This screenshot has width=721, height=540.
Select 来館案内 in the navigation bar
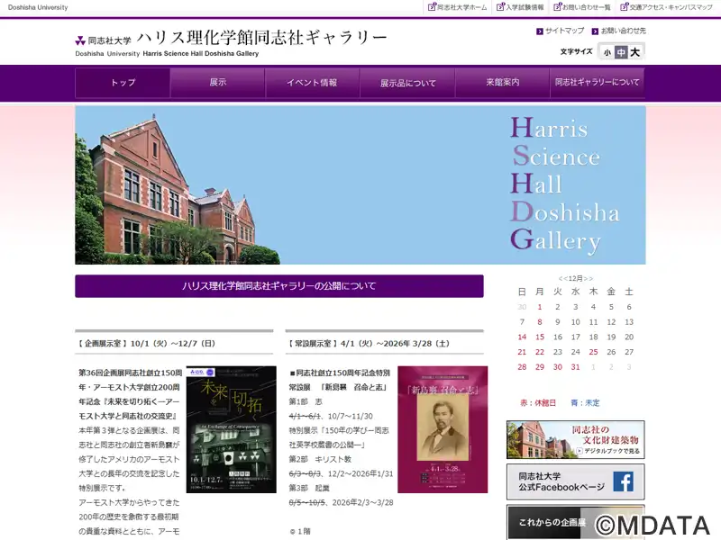point(502,83)
